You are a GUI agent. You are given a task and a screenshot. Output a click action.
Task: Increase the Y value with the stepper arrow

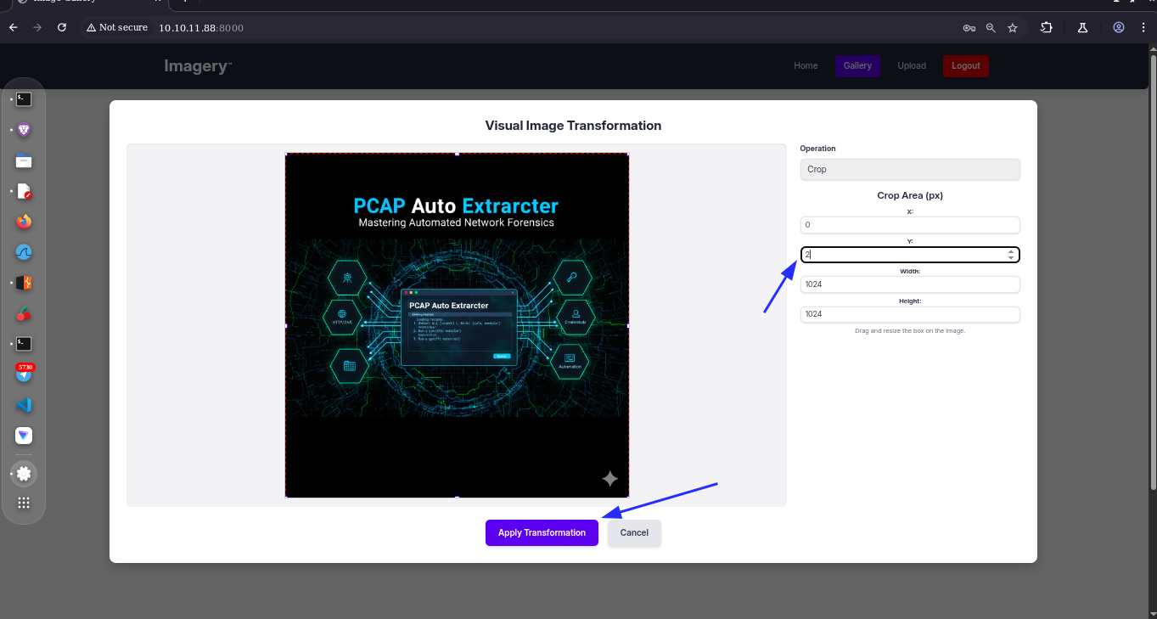(1011, 251)
